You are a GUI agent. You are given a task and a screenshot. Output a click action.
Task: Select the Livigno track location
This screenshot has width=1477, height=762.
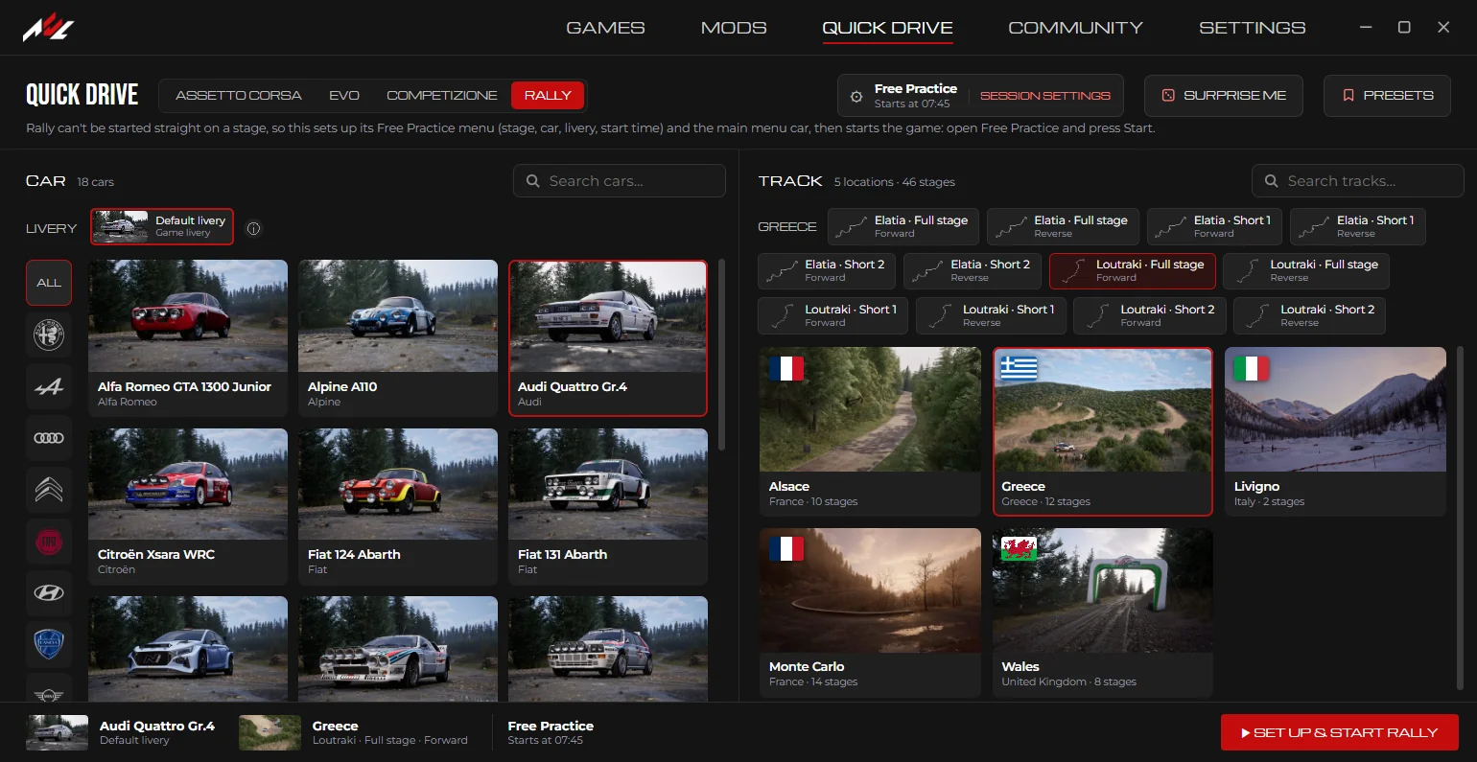click(1335, 431)
